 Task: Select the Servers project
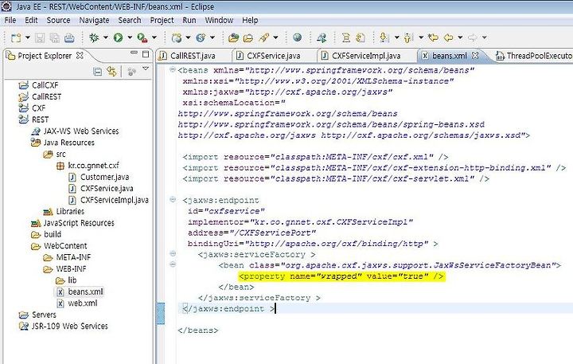(x=44, y=315)
